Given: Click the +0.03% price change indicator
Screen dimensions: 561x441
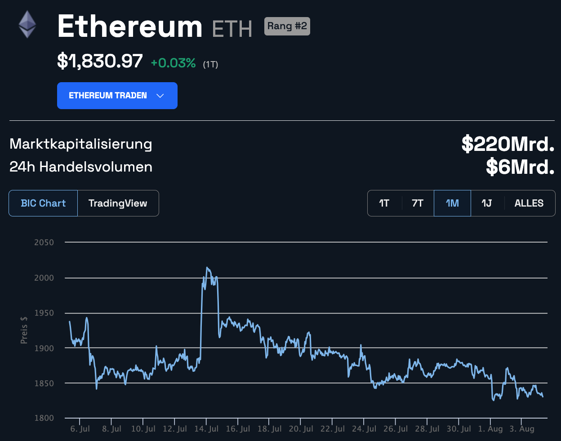Looking at the screenshot, I should 173,63.
